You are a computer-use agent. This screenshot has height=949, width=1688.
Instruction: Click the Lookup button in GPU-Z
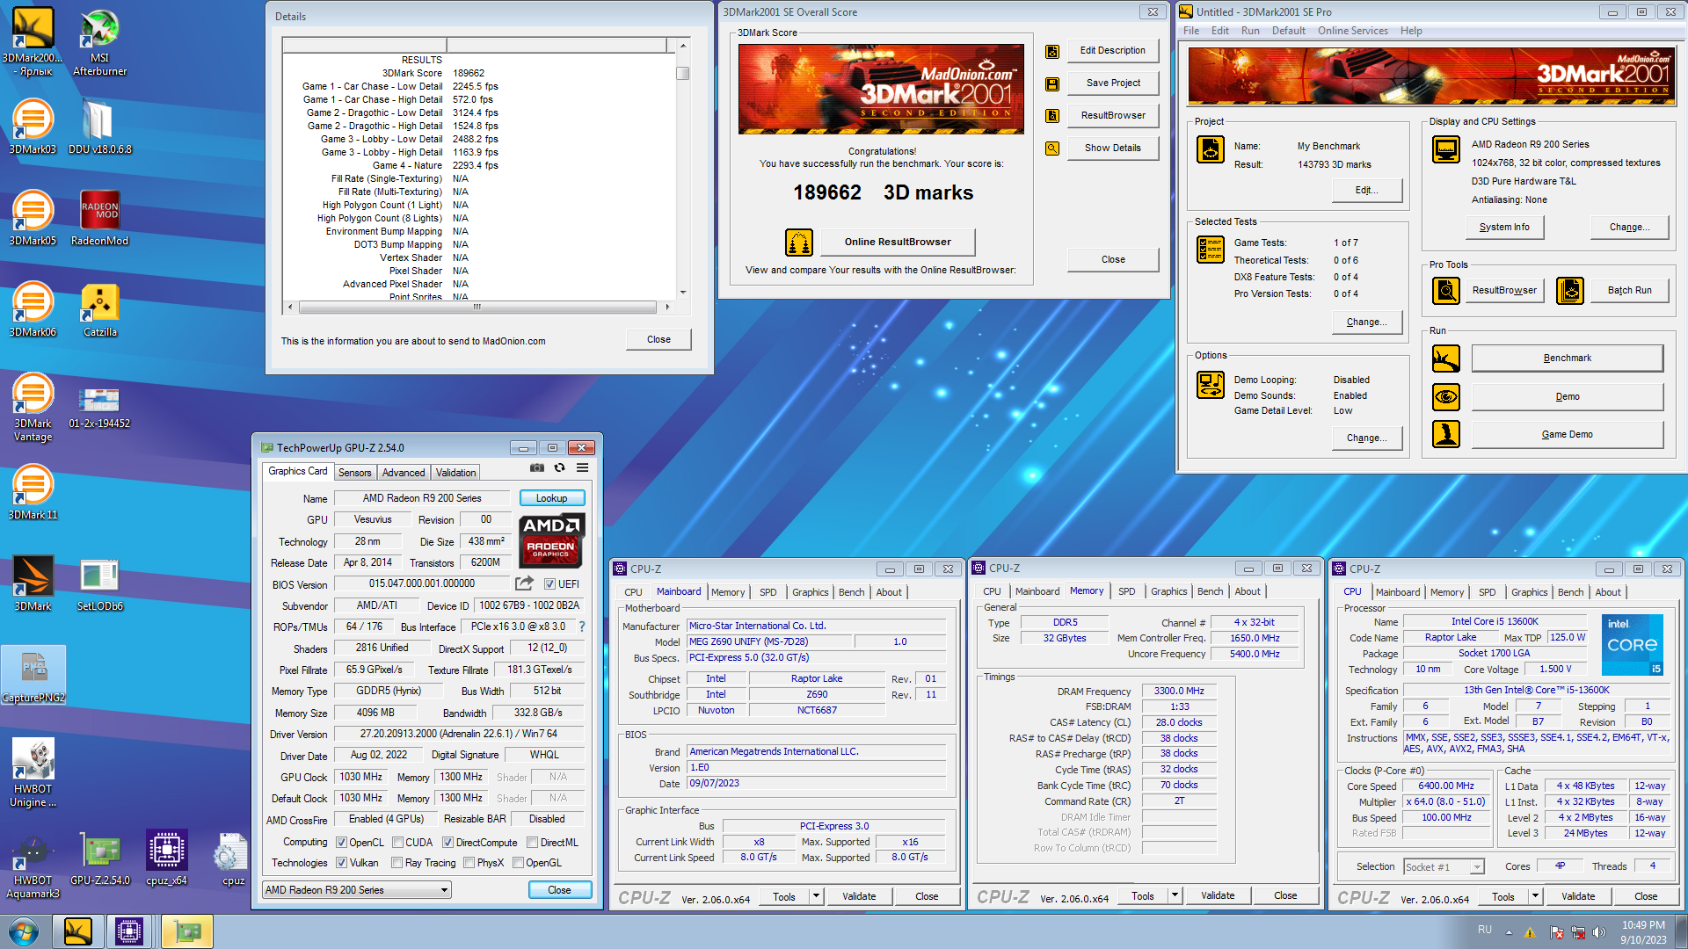pyautogui.click(x=552, y=498)
